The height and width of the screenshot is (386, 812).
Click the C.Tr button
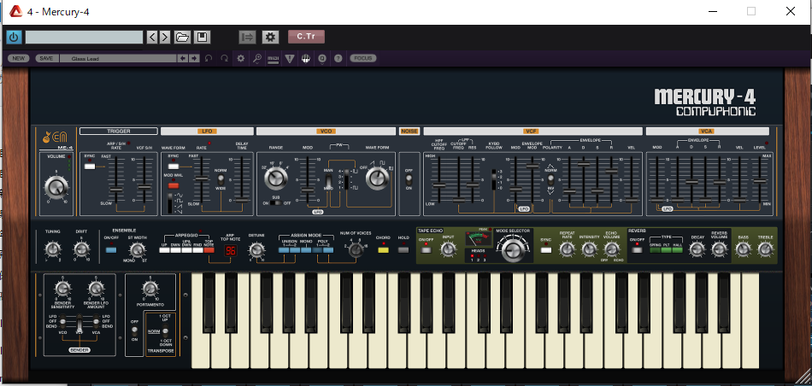pos(306,37)
